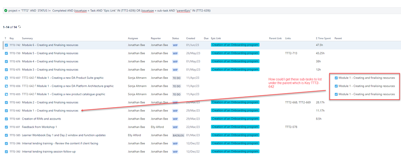The width and height of the screenshot is (401, 154).
Task: Click the parent task icon in TTT2-657 row
Action: (x=336, y=78)
